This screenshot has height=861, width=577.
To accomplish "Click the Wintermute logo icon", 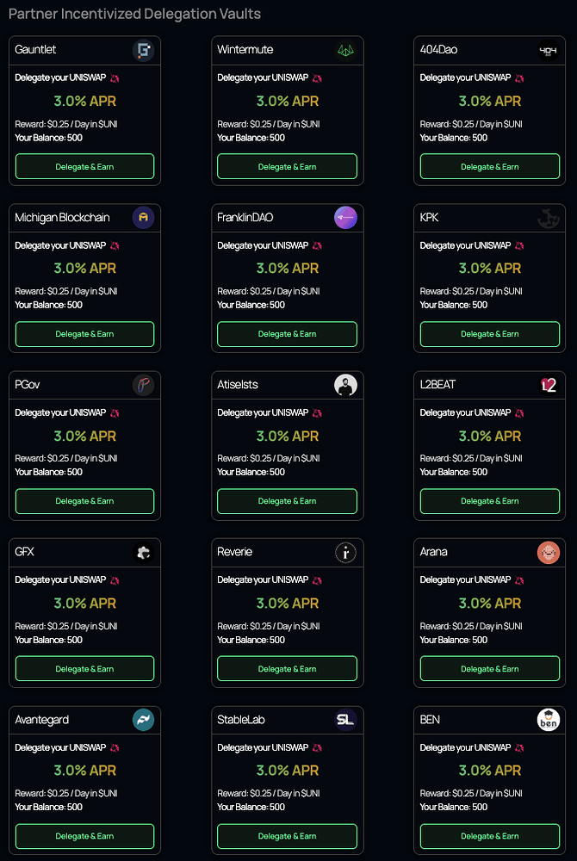I will click(x=345, y=51).
